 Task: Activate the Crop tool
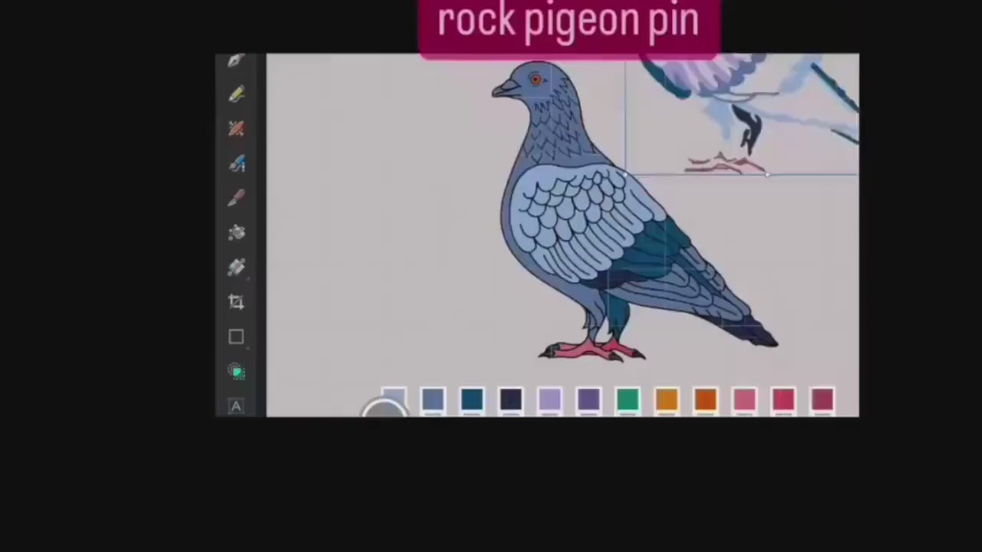(x=236, y=301)
